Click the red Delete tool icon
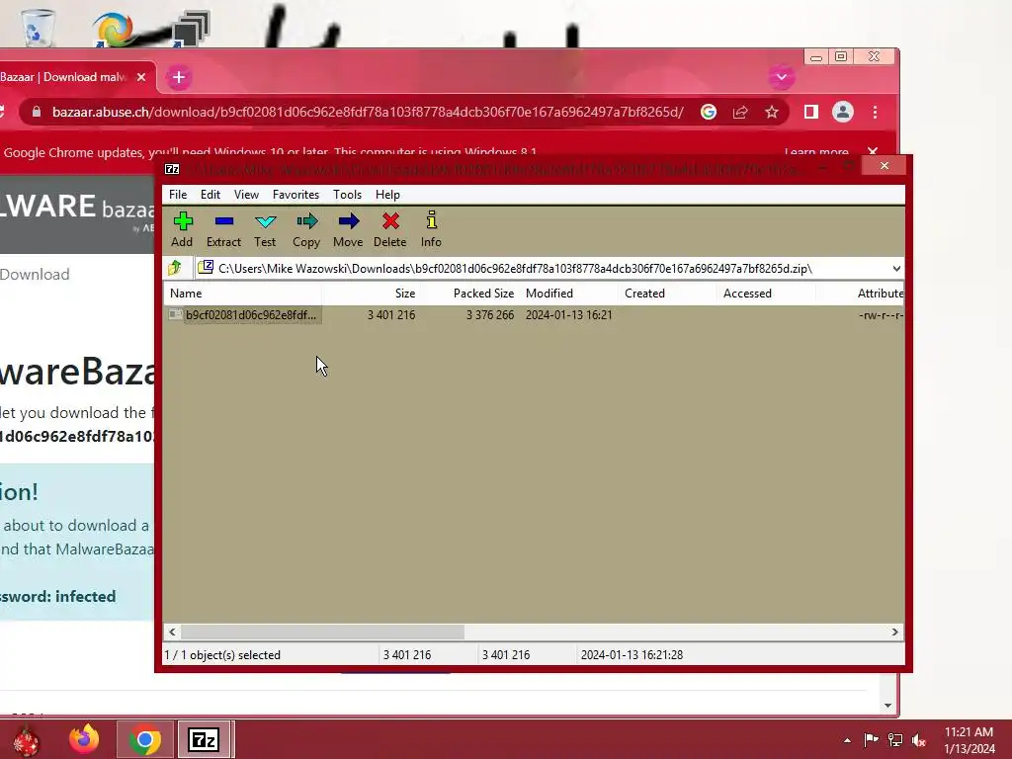 coord(389,221)
